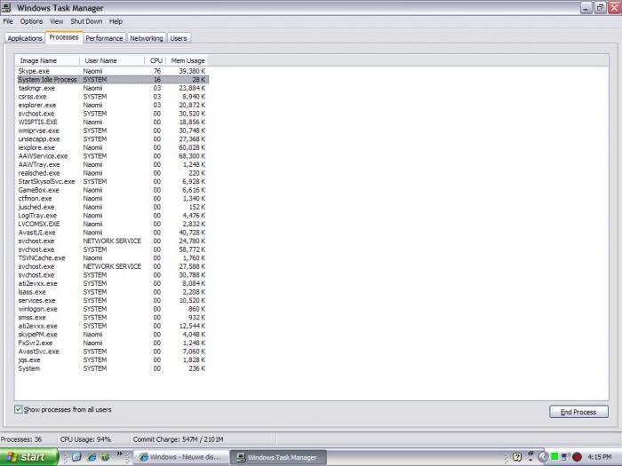This screenshot has width=622, height=466.
Task: Sort by Image Name column header
Action: tap(48, 60)
